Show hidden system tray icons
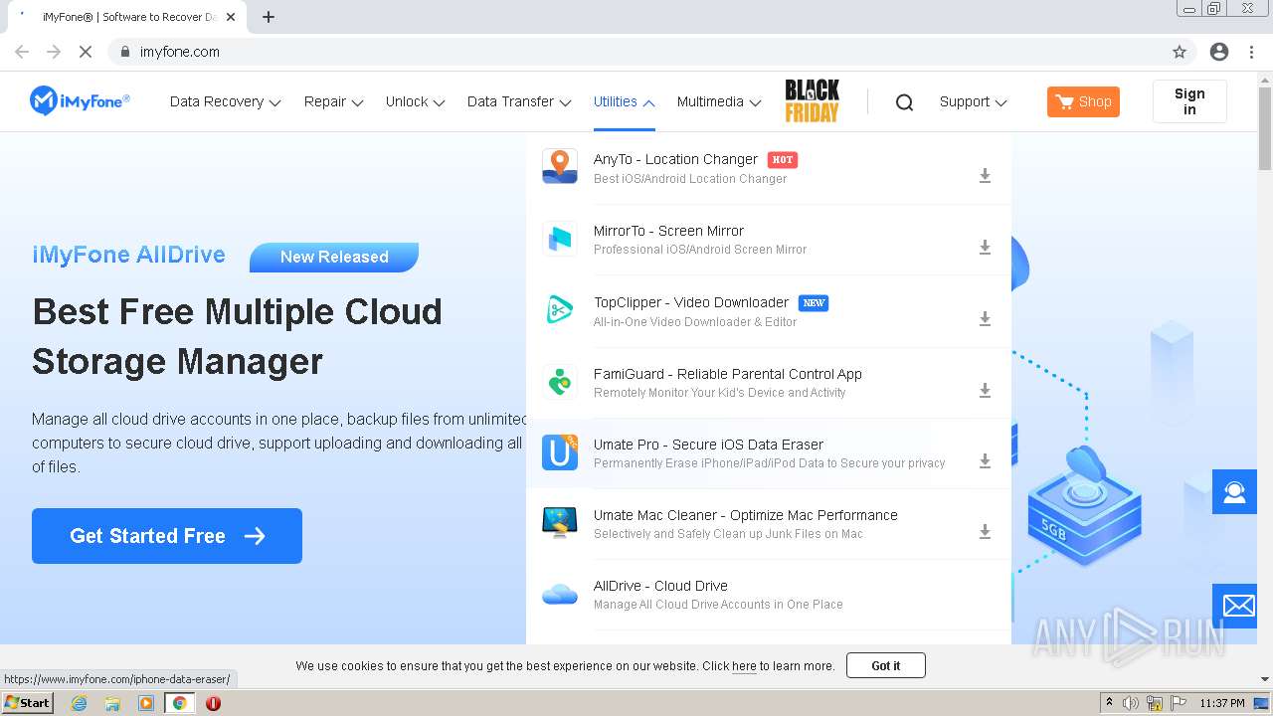The height and width of the screenshot is (716, 1273). (x=1109, y=703)
